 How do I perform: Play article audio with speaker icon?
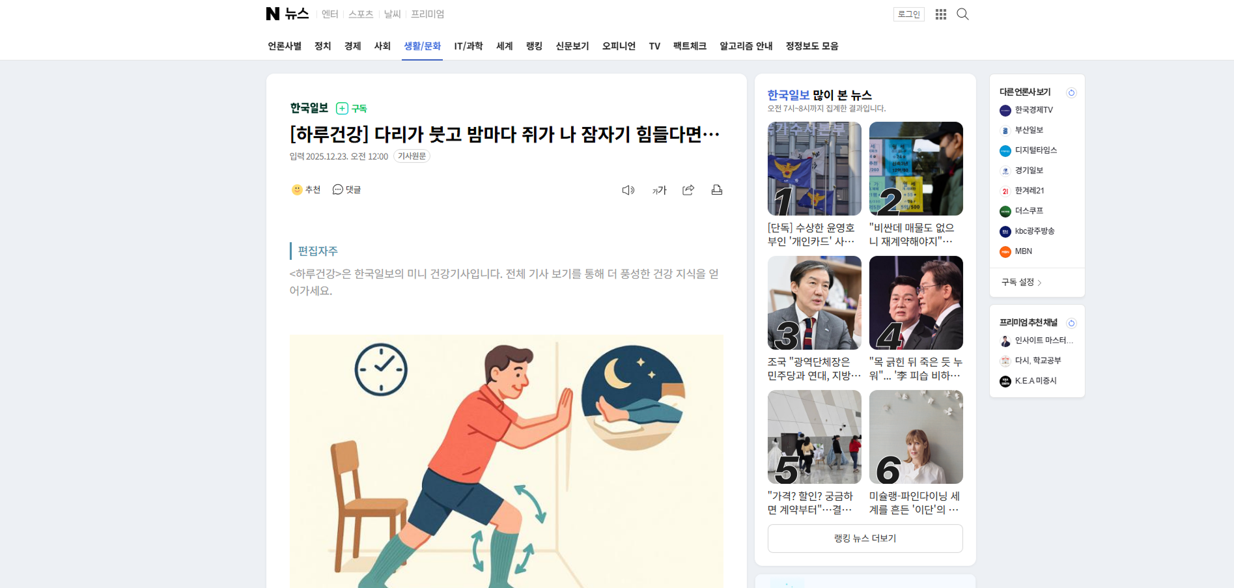[628, 190]
